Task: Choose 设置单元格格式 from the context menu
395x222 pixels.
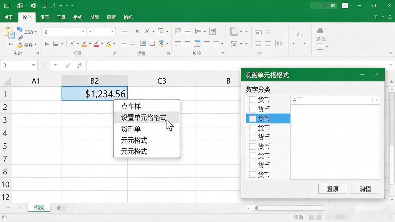Action: point(147,117)
